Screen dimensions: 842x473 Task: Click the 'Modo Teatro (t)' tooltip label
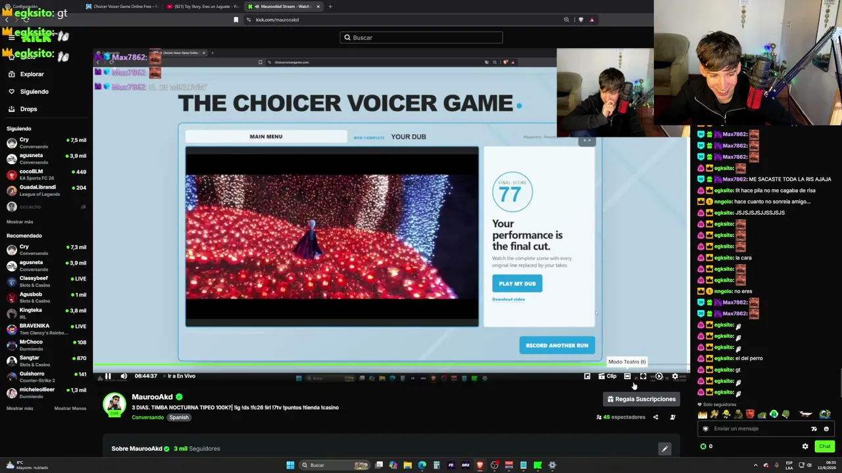[x=627, y=362]
